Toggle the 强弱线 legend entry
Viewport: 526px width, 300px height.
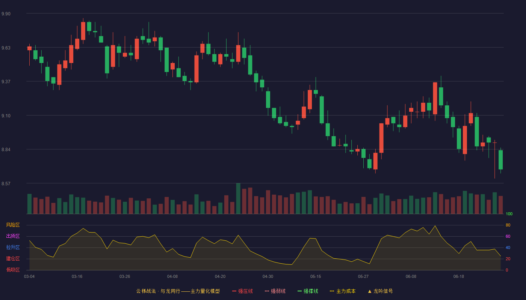coord(275,291)
